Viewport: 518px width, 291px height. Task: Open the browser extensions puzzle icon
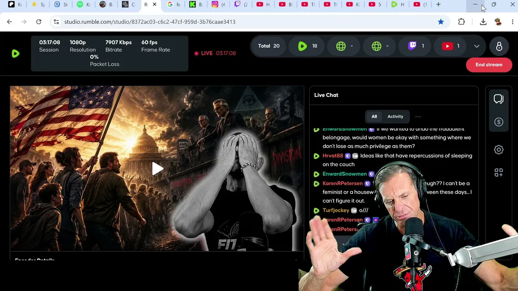[x=461, y=22]
